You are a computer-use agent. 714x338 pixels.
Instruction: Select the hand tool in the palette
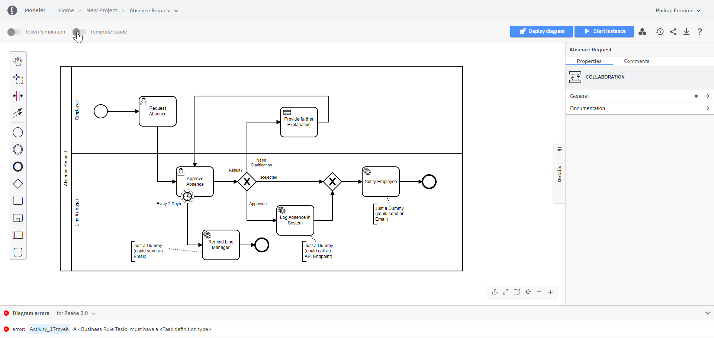pos(17,61)
